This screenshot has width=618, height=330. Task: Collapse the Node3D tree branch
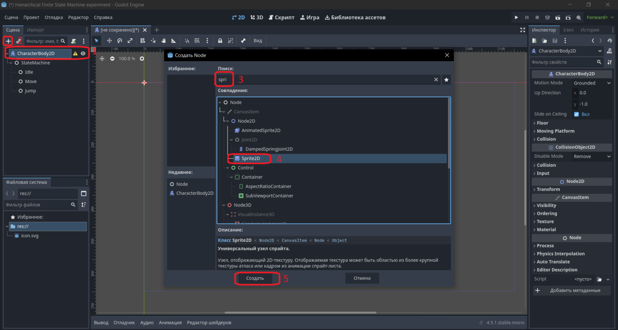click(224, 205)
